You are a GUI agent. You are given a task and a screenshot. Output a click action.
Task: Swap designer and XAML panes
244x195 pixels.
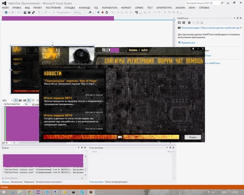pos(26,104)
